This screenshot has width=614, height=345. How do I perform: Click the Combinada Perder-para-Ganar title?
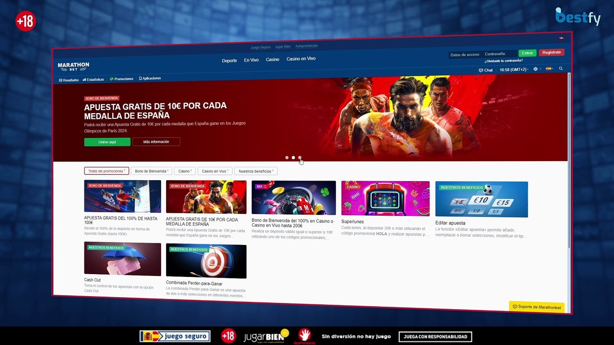[x=194, y=283]
